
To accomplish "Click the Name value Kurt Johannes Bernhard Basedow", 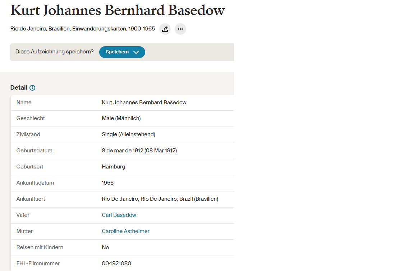I will 144,103.
